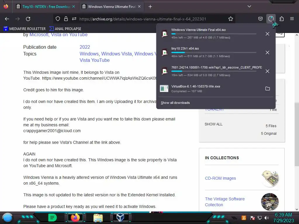Open a new browser tab
299x224 pixels.
(x=150, y=7)
